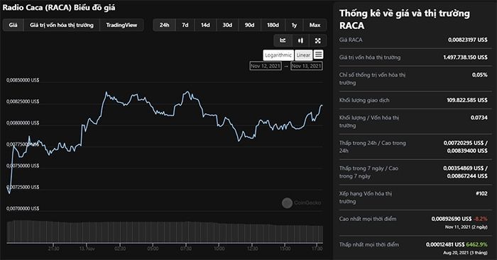Click the 0,0734 volume ratio value
The width and height of the screenshot is (497, 260).
(479, 118)
